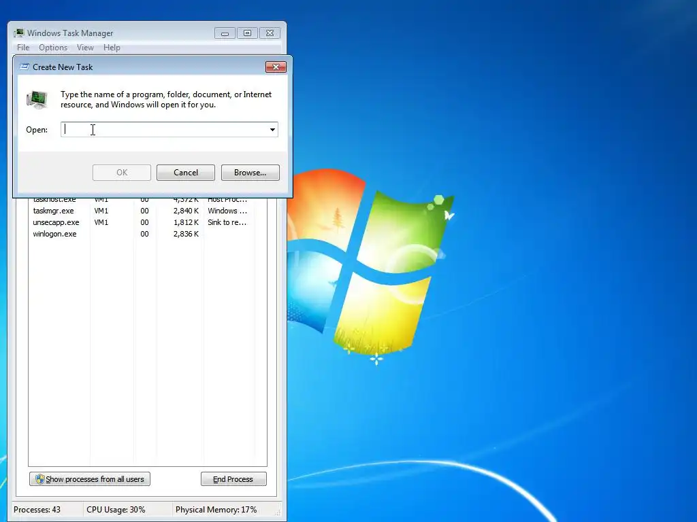The image size is (697, 522).
Task: Select the unsecapp.exe process row
Action: 148,222
